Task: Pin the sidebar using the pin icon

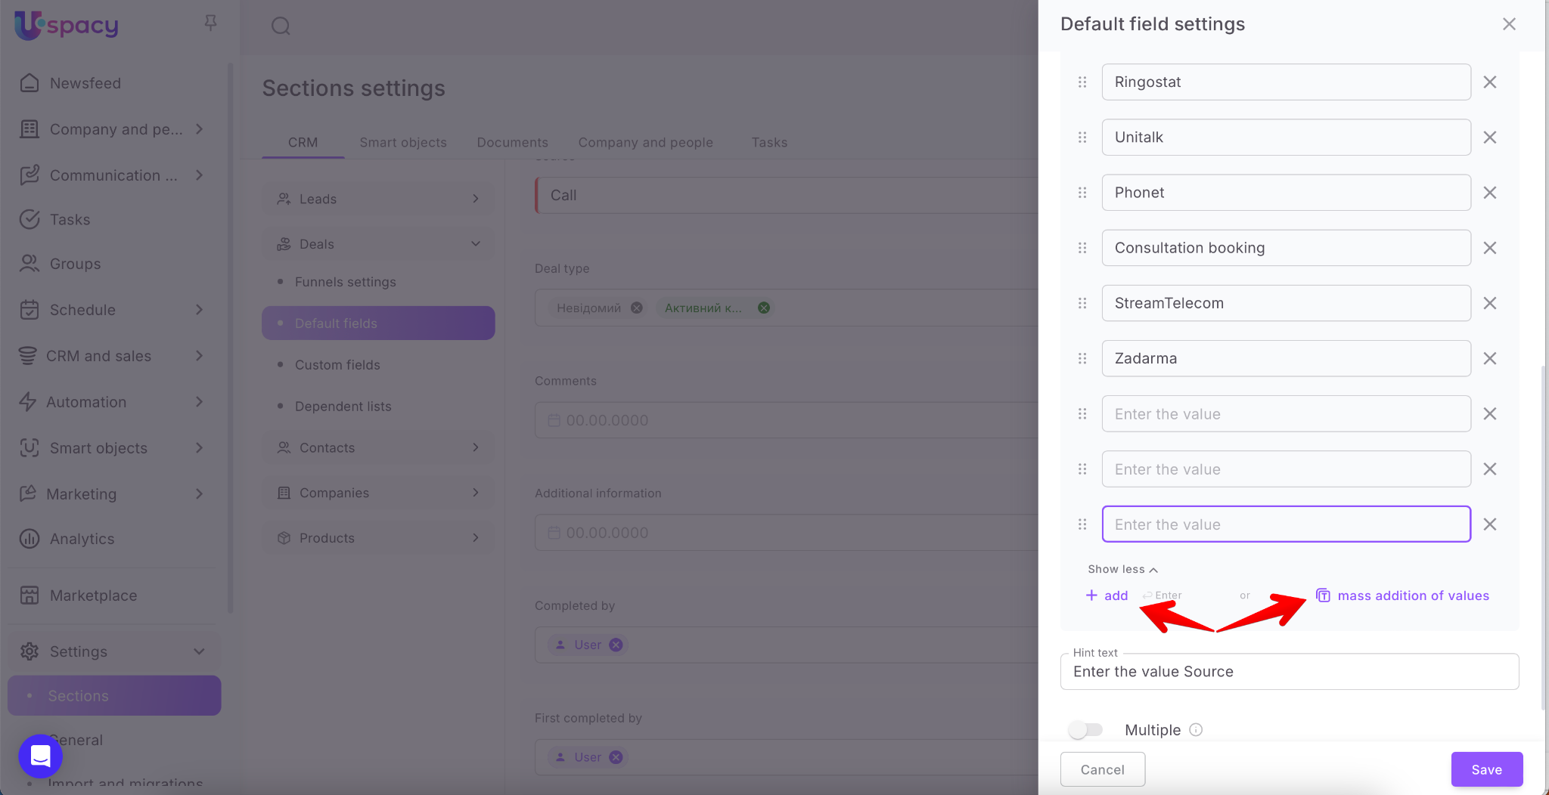Action: [210, 23]
